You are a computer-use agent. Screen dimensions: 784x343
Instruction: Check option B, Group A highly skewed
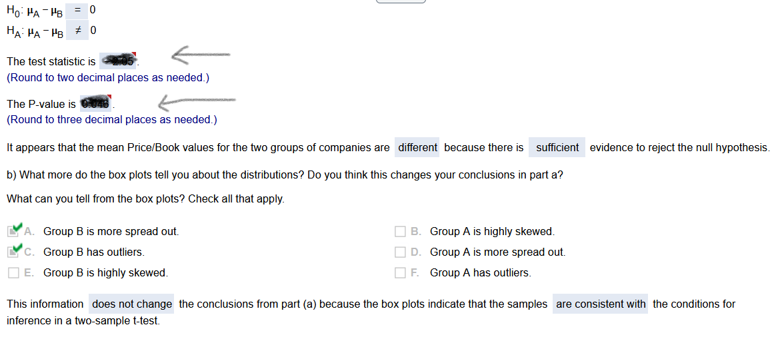[x=400, y=232]
